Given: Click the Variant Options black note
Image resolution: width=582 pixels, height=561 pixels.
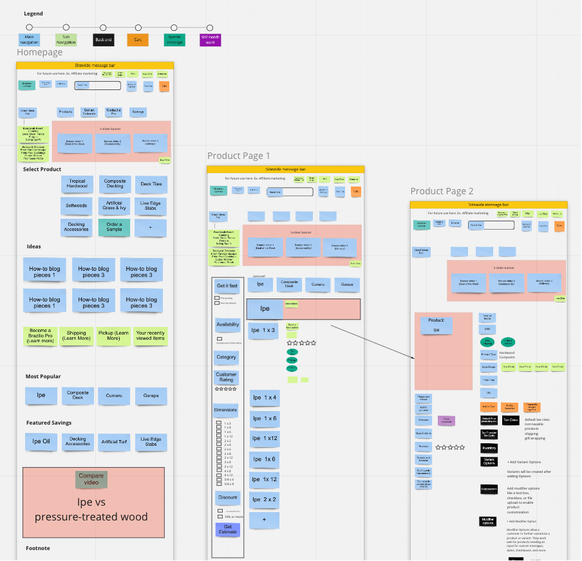Looking at the screenshot, I should pos(489,461).
